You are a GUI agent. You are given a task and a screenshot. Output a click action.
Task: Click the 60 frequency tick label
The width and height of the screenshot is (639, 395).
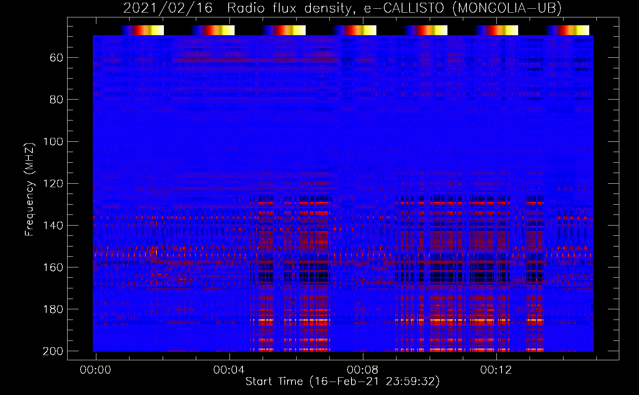pyautogui.click(x=57, y=58)
